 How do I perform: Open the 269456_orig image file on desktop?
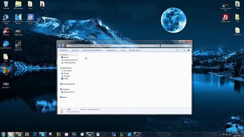(x=18, y=32)
